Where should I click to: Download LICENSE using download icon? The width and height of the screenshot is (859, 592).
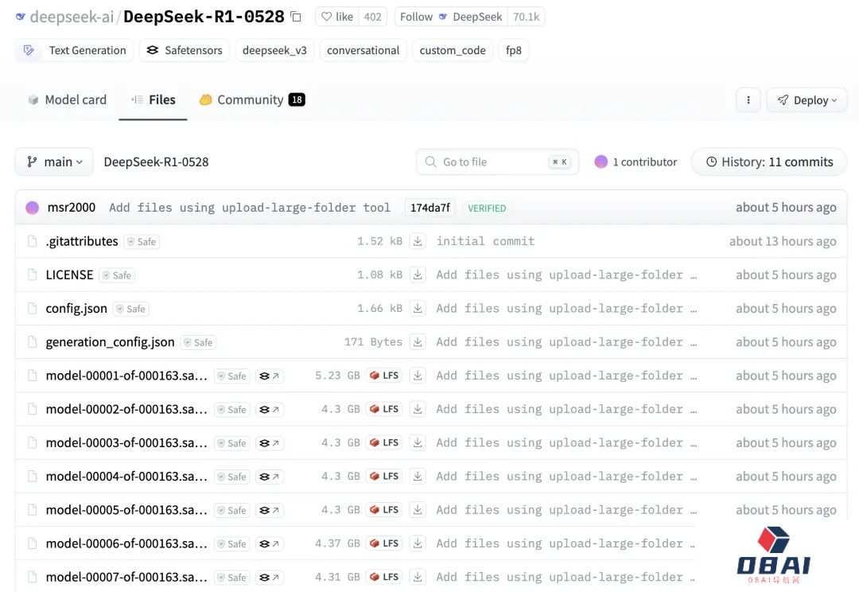(x=418, y=275)
